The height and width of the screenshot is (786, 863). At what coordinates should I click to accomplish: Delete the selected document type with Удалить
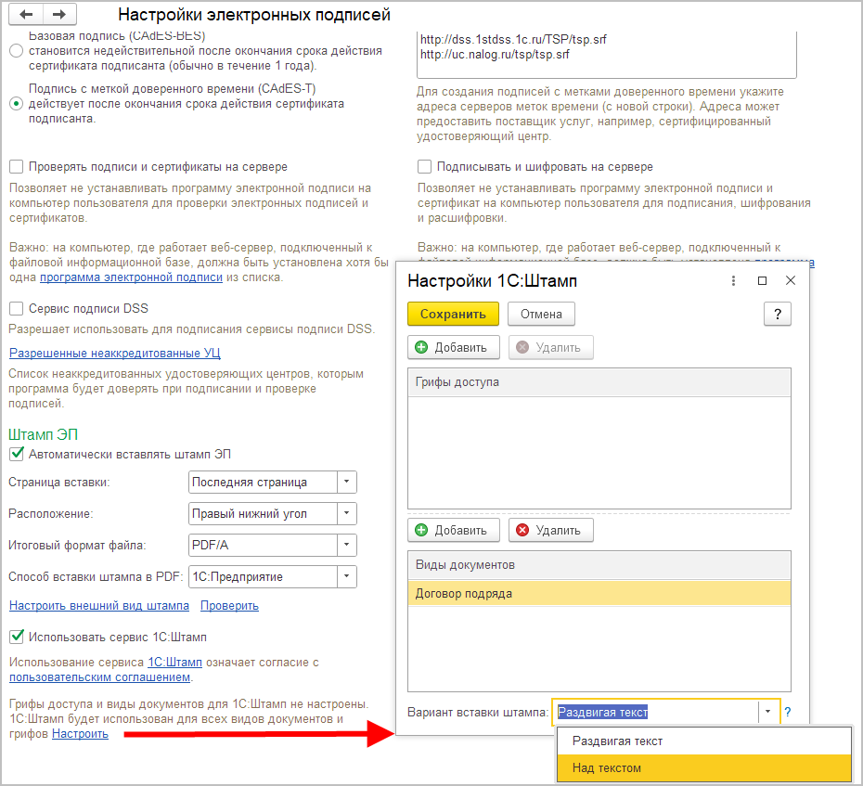(550, 531)
